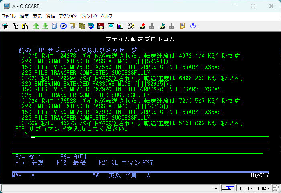Click the computer icon in title bar
Viewport: 281px width, 193px height.
pyautogui.click(x=7, y=6)
